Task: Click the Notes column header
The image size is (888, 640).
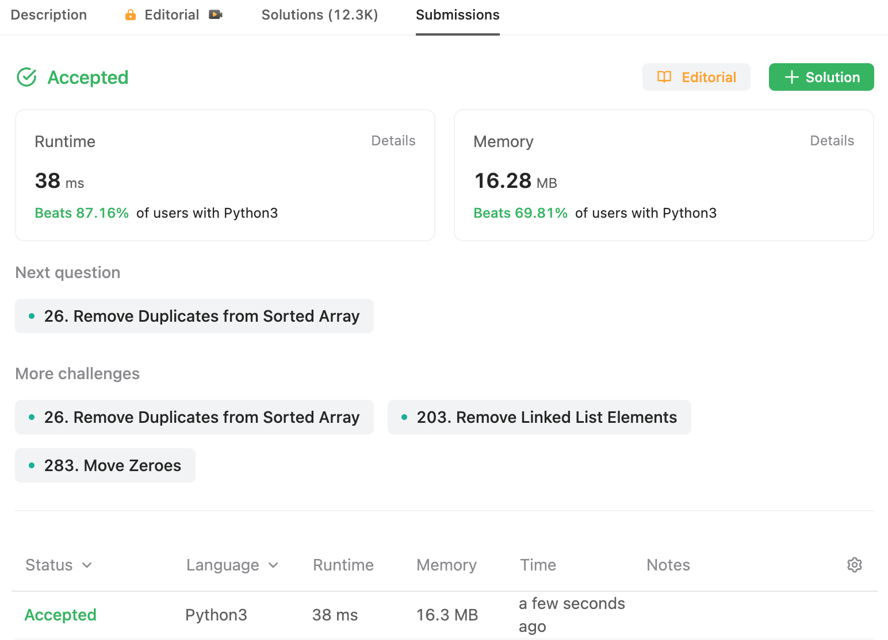Action: tap(668, 565)
